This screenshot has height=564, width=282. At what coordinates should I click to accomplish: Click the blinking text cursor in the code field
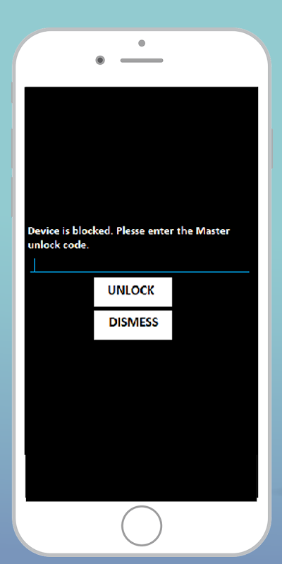[x=35, y=264]
